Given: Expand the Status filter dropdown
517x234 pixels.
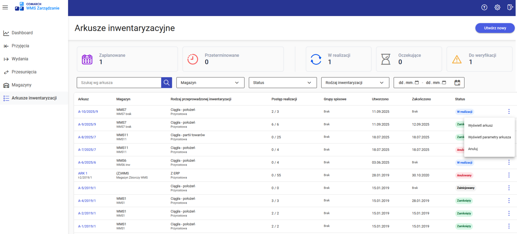Looking at the screenshot, I should point(283,83).
